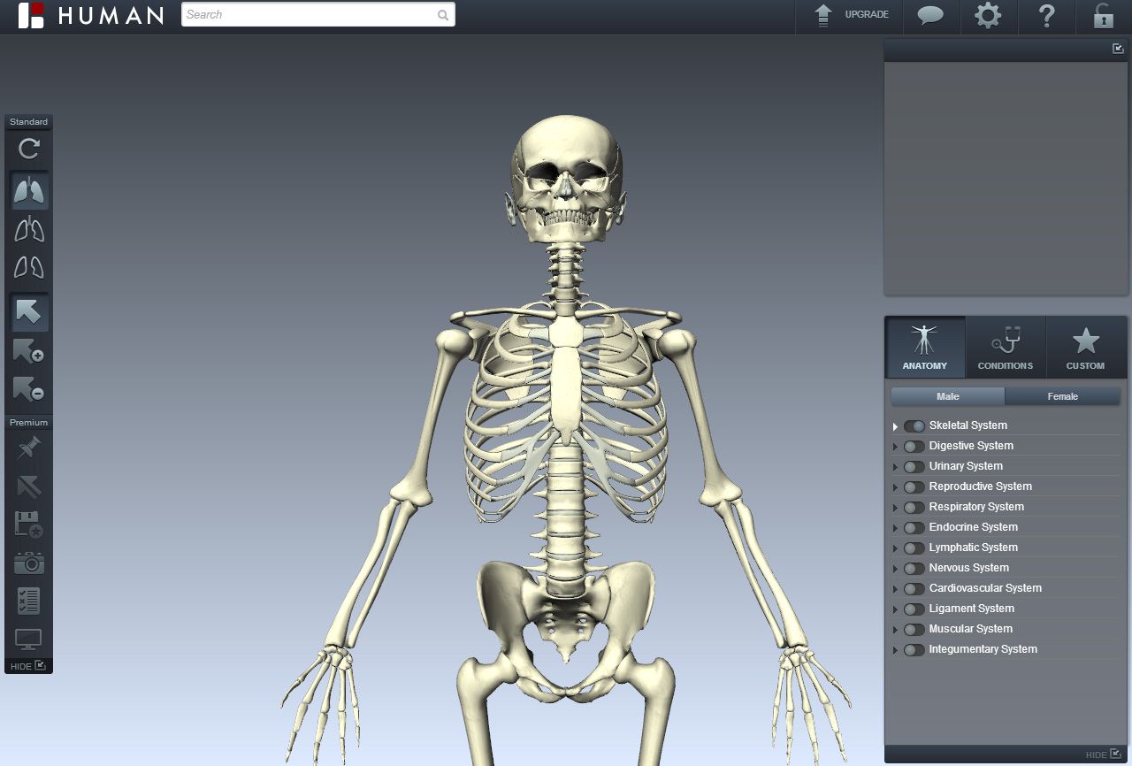This screenshot has height=766, width=1132.
Task: Select the Reset view tool
Action: 27,149
